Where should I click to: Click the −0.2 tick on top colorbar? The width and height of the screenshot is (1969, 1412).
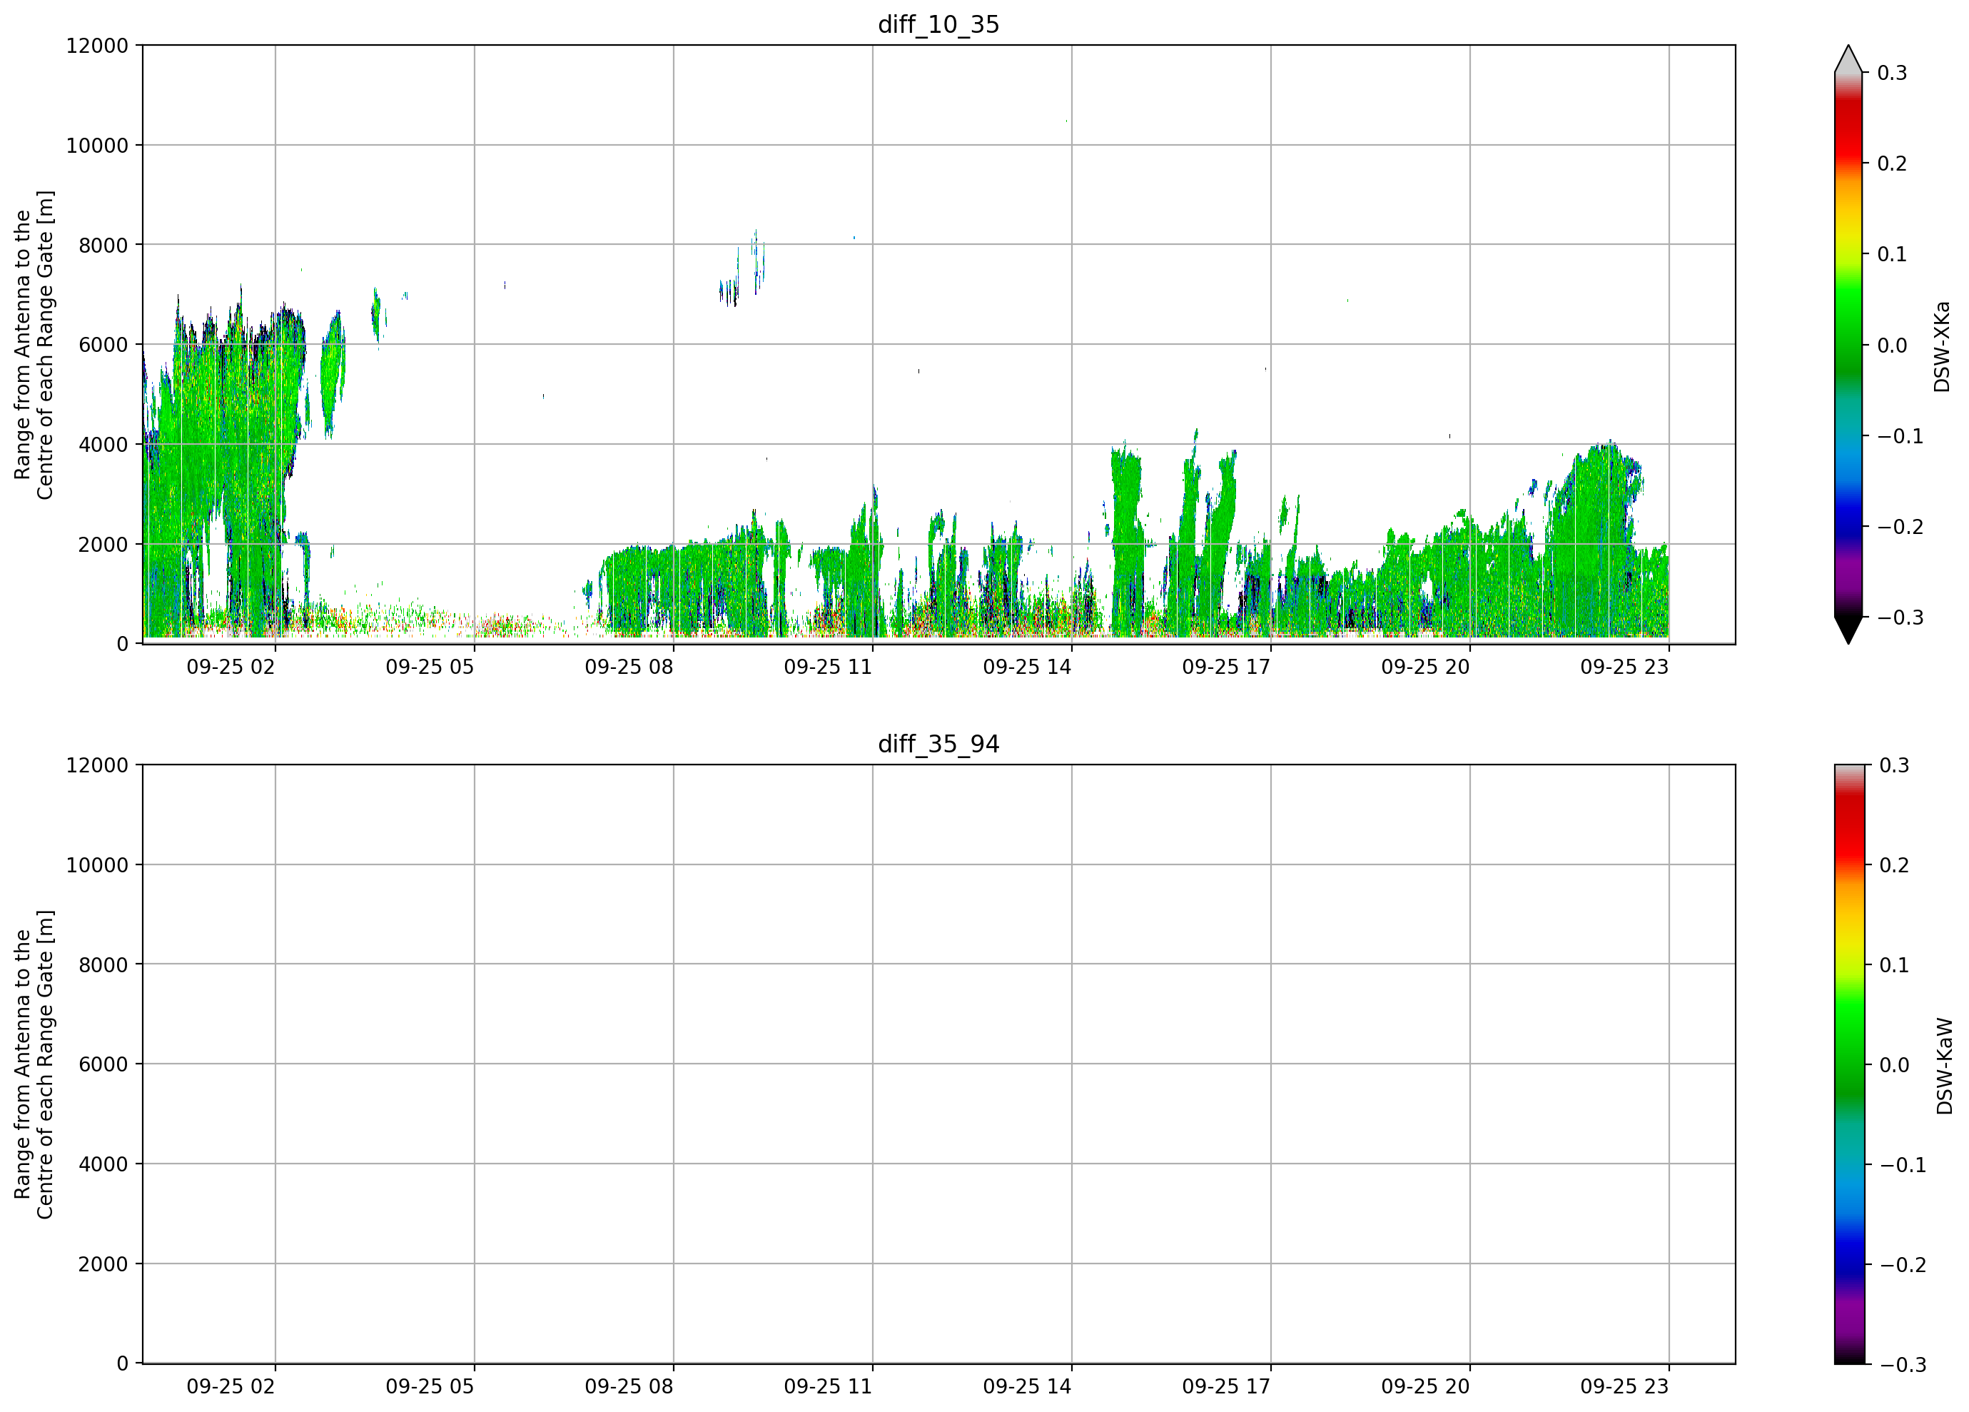[x=1900, y=527]
